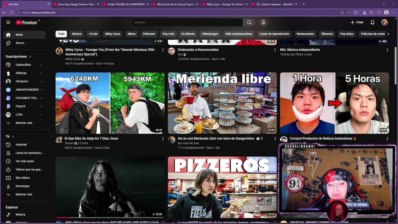Screen dimensions: 398x224
Task: Click in the Buscar search field
Action: pyautogui.click(x=187, y=22)
